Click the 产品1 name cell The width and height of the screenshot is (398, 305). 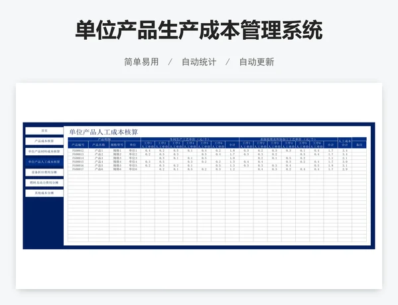[99, 151]
